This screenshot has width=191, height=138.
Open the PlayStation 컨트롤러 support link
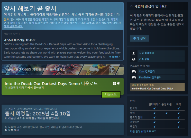click(150, 77)
